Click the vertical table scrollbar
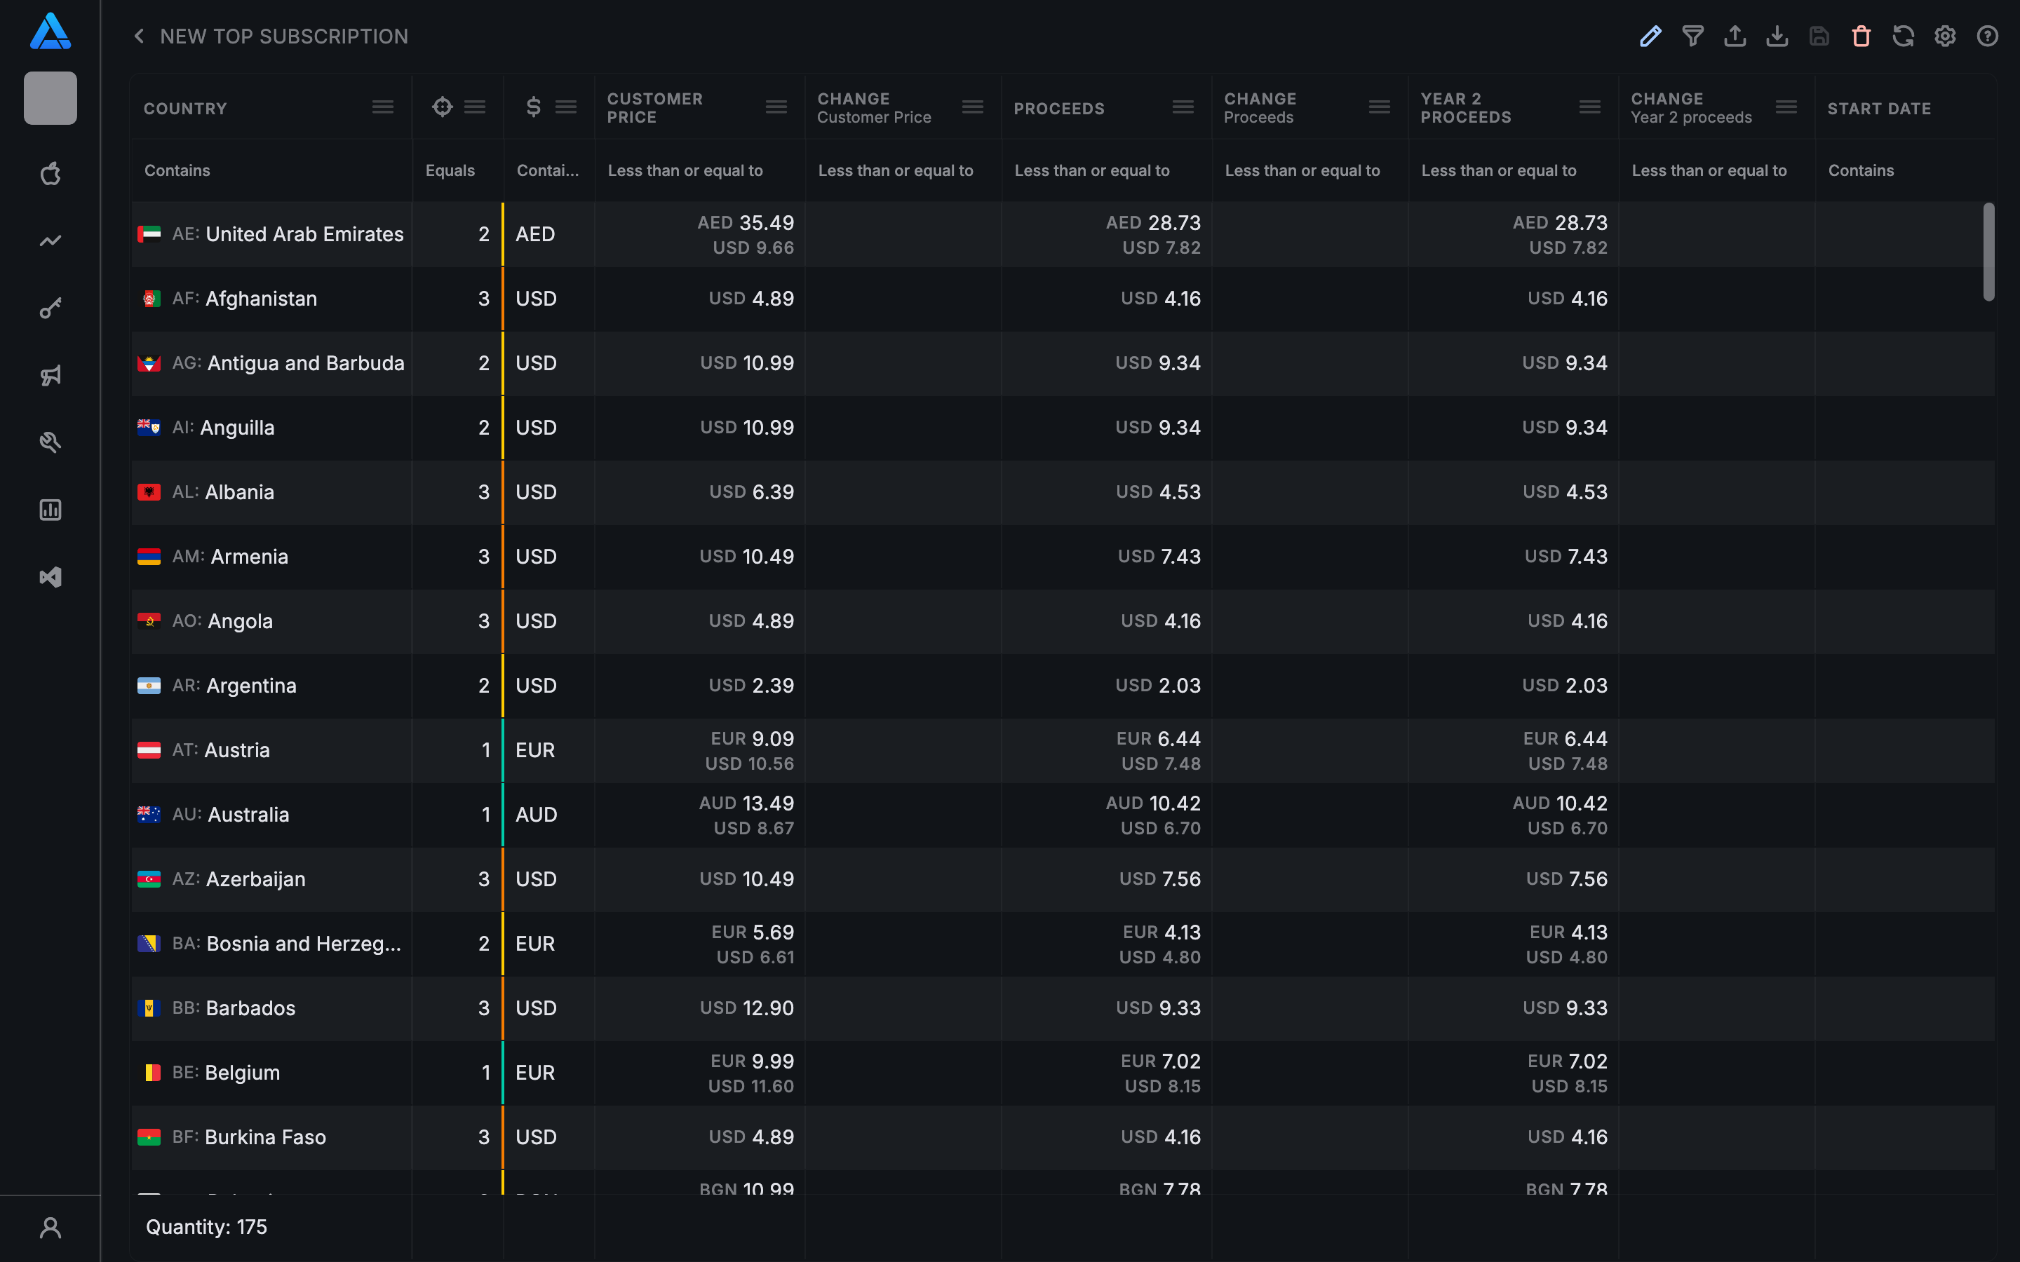The image size is (2020, 1262). tap(1988, 251)
